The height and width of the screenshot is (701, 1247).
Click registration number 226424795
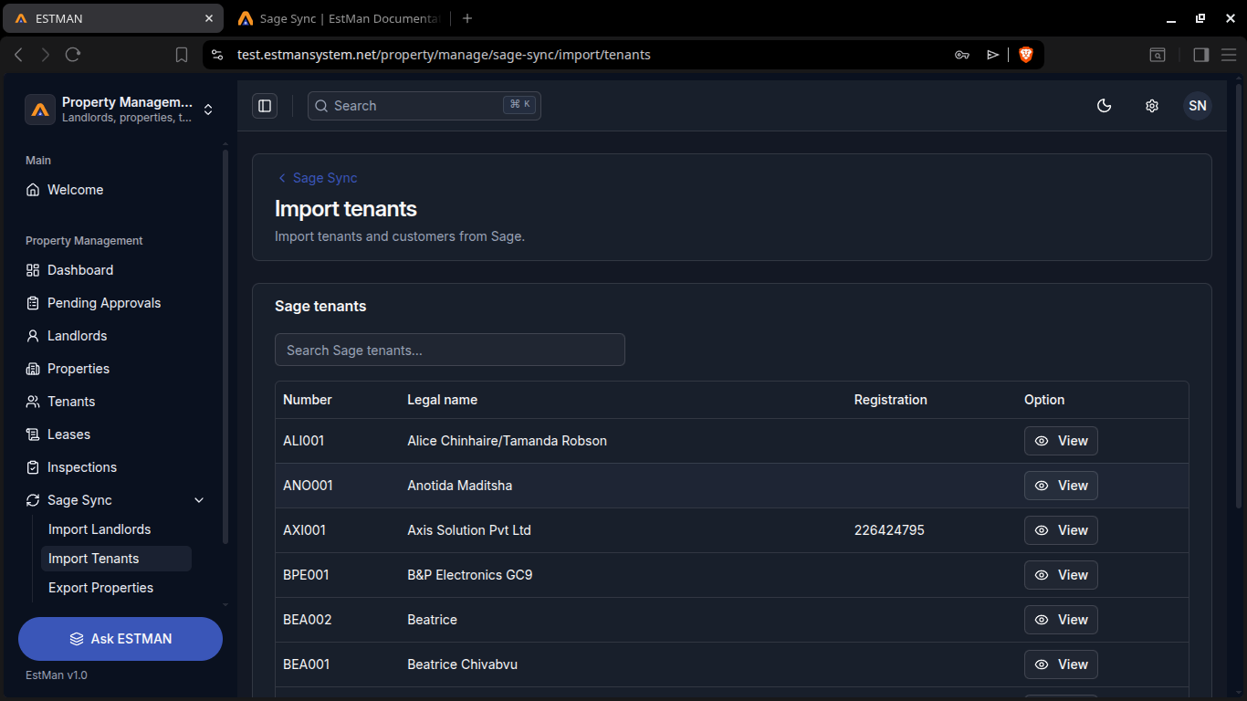(889, 530)
